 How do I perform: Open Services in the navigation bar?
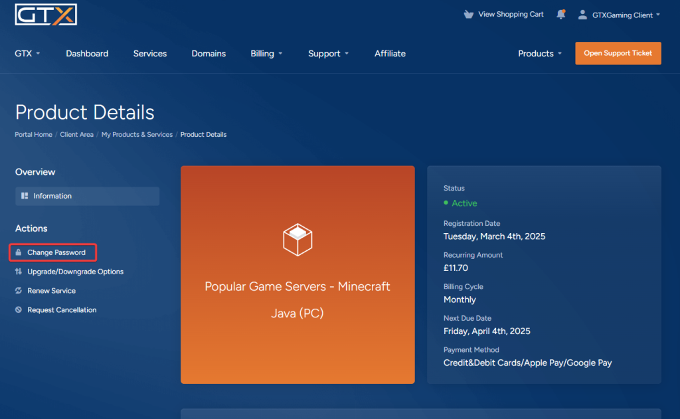coord(150,53)
